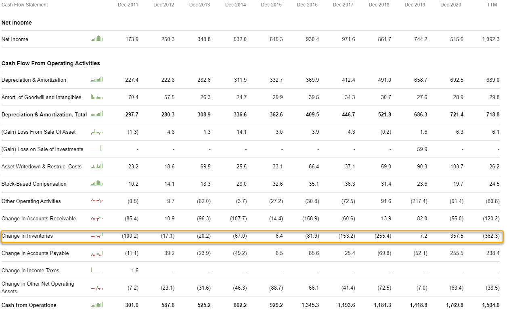
Task: Click the Cash from Operations mini chart
Action: pos(96,305)
